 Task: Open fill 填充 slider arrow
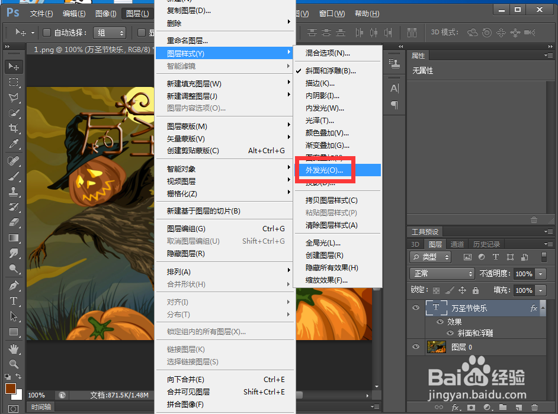click(541, 290)
